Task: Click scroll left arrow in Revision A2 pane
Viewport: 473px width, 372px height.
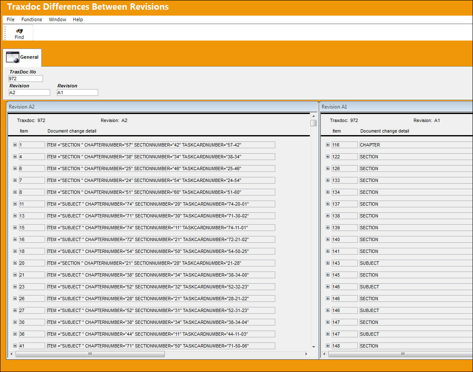Action: click(11, 354)
